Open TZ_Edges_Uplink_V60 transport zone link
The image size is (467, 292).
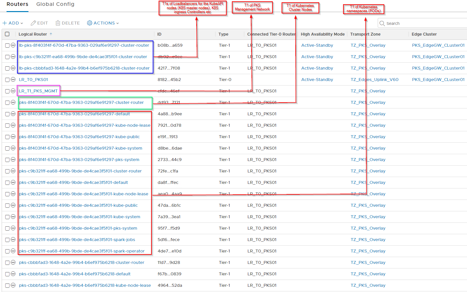click(x=374, y=79)
